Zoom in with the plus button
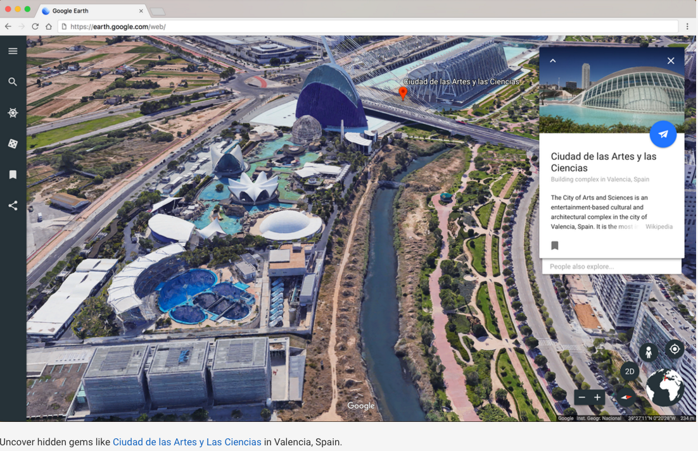This screenshot has height=451, width=698. [x=597, y=397]
